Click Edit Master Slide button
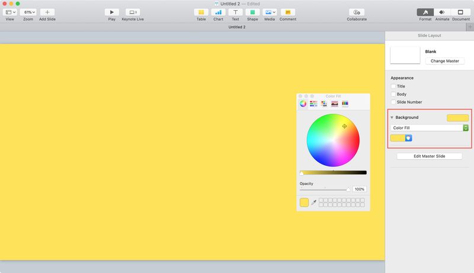This screenshot has width=474, height=273. pos(429,156)
